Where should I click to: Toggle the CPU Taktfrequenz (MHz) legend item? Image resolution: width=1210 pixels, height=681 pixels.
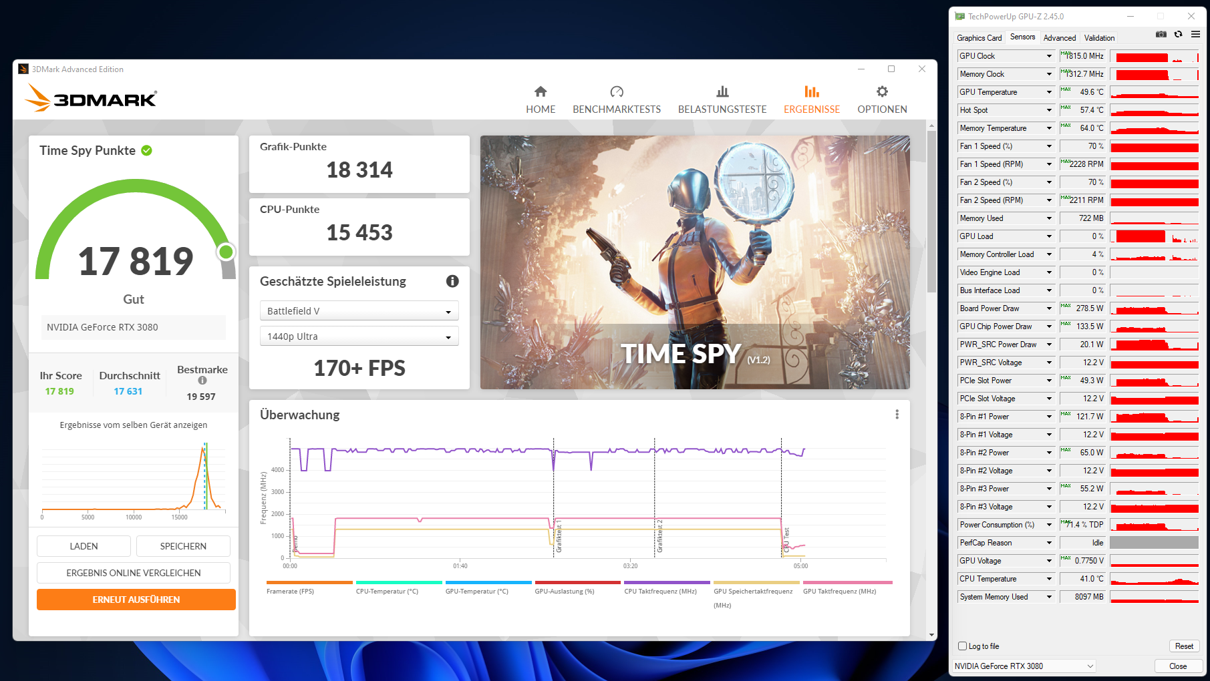667,588
